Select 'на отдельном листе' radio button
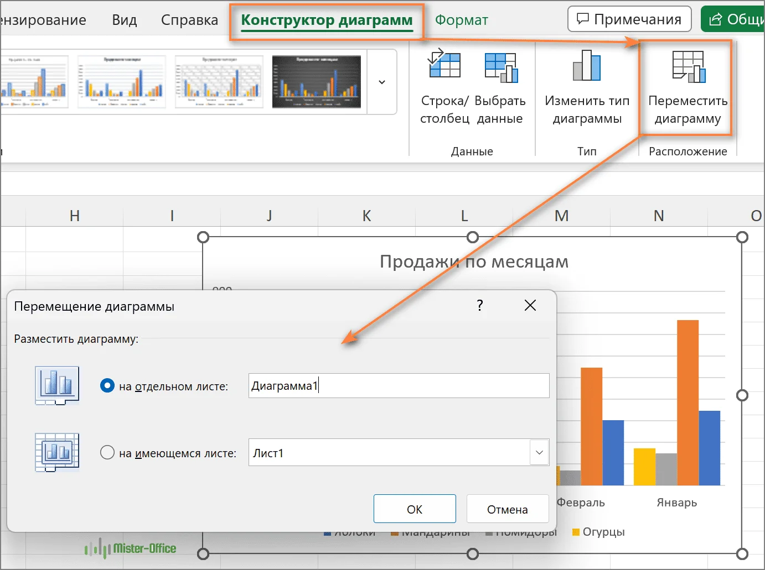Image resolution: width=765 pixels, height=570 pixels. pyautogui.click(x=107, y=386)
